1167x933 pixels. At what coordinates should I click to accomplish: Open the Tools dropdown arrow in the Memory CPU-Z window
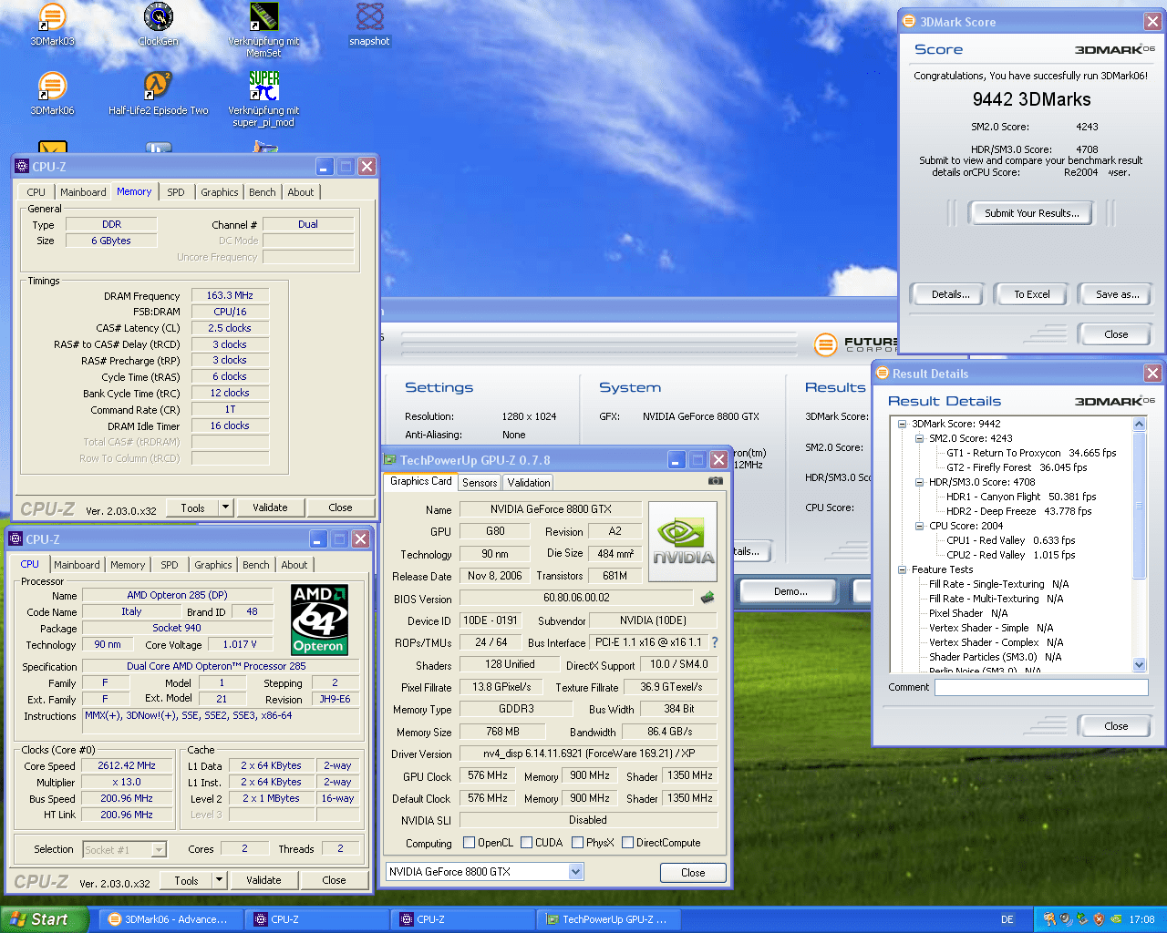[x=226, y=508]
